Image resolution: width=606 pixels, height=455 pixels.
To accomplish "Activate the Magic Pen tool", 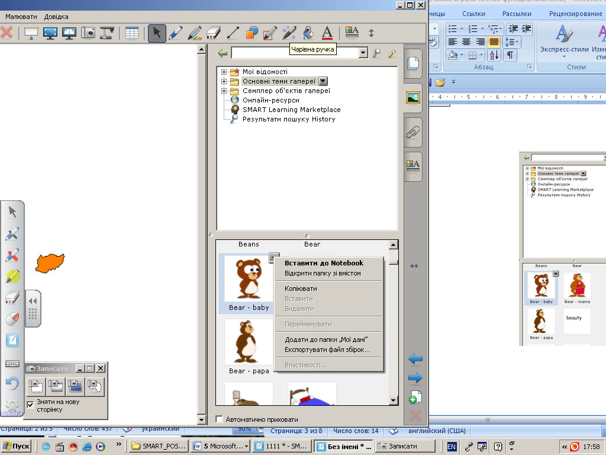I will coord(289,33).
